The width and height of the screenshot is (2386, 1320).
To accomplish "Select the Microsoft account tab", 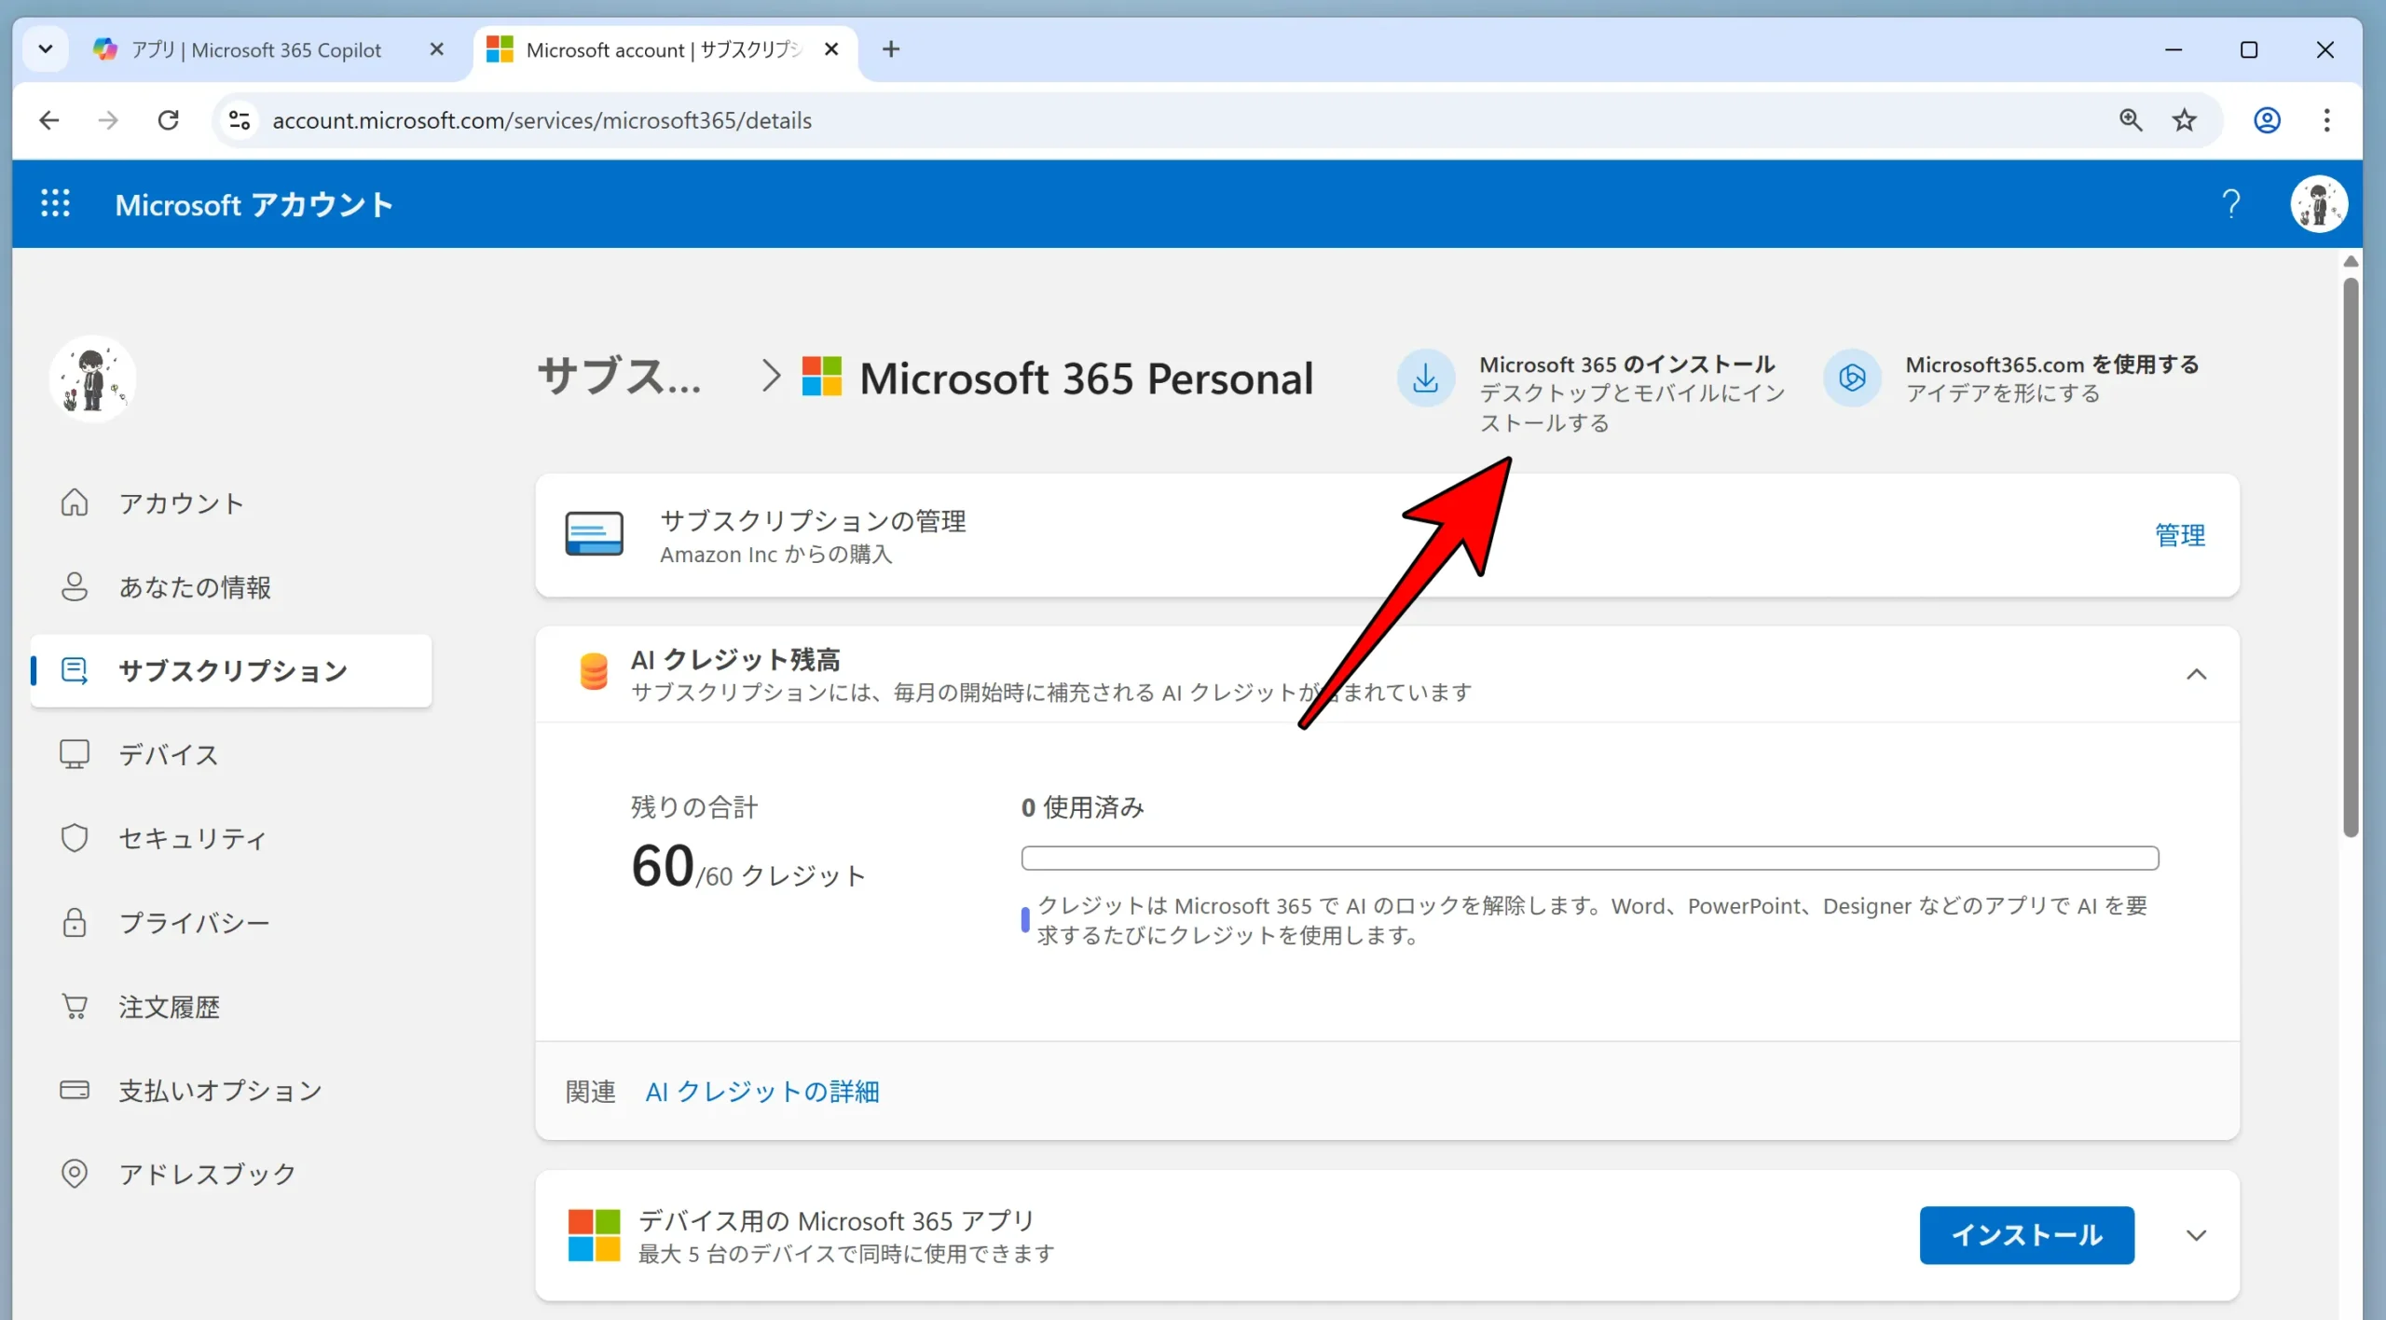I will point(665,49).
